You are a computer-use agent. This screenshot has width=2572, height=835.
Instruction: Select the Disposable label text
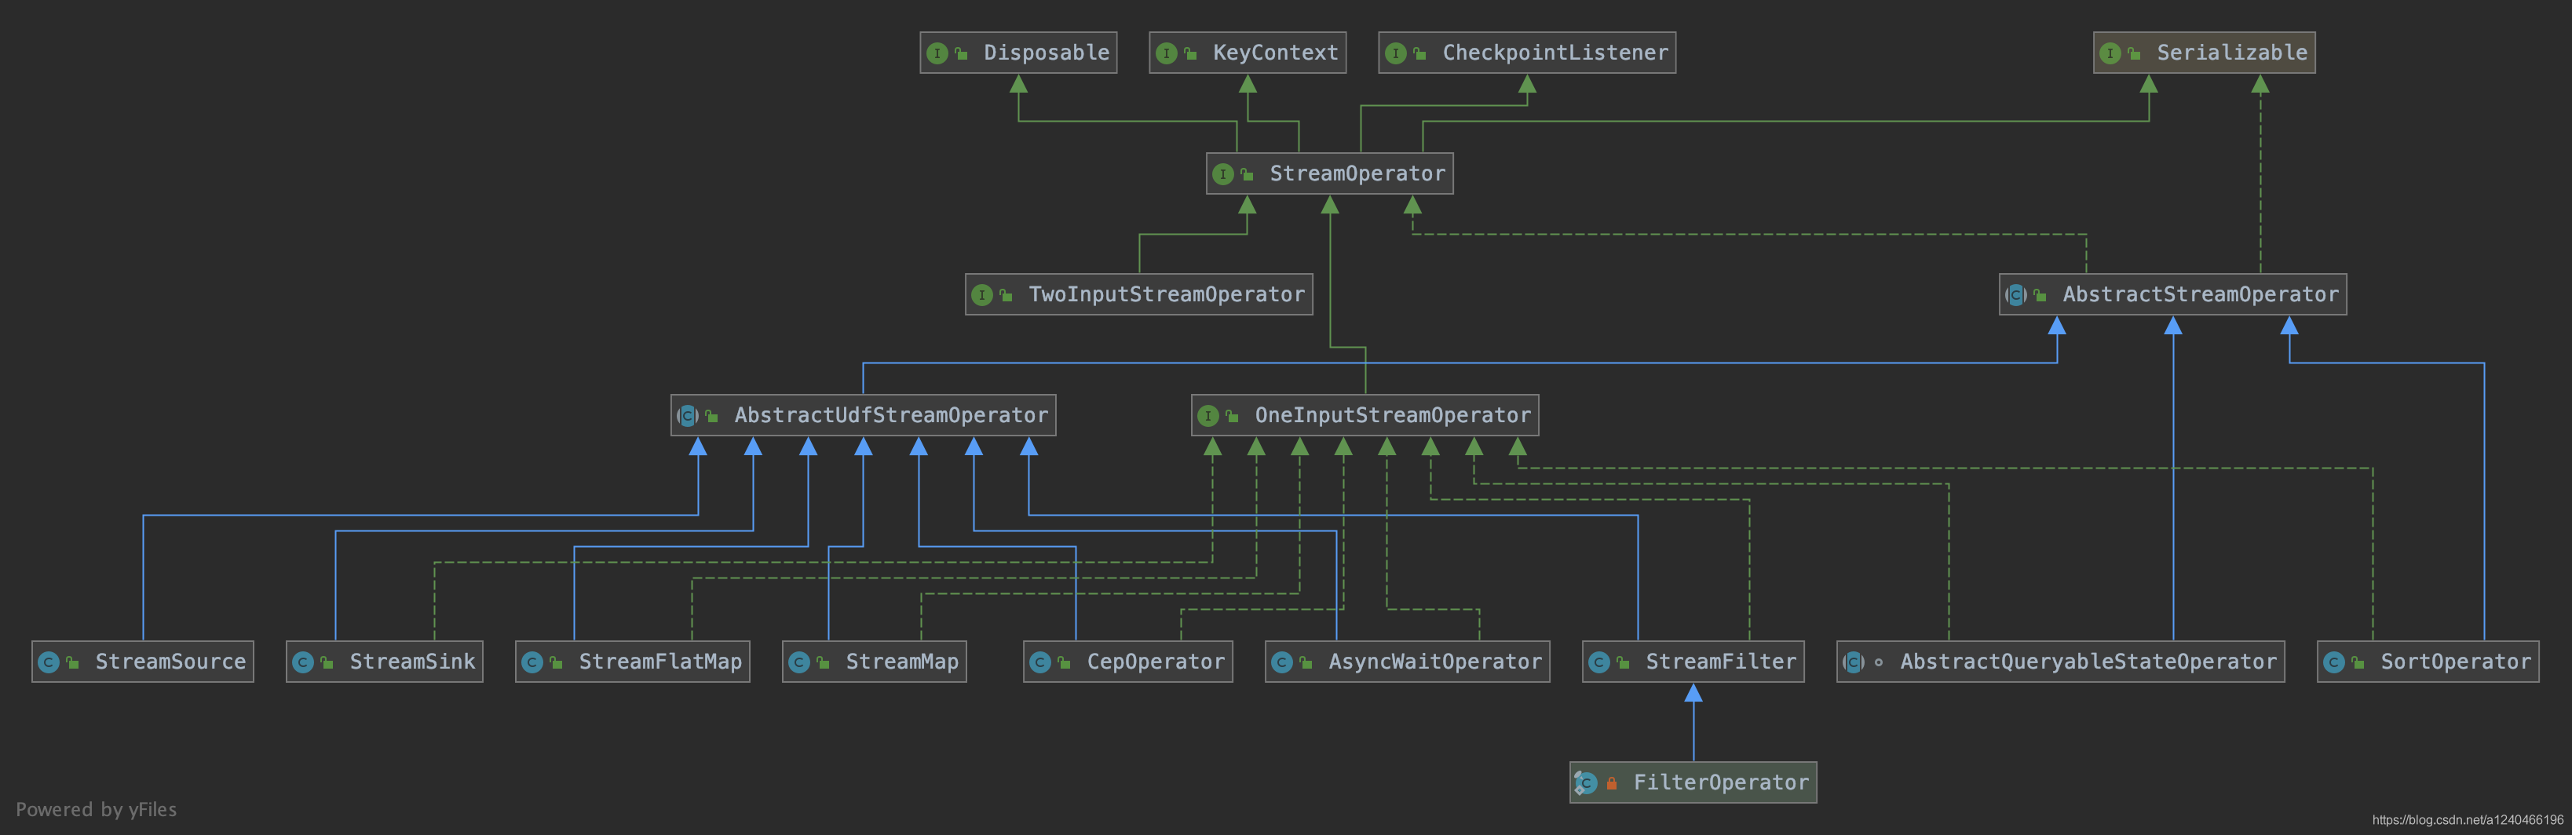point(1047,53)
